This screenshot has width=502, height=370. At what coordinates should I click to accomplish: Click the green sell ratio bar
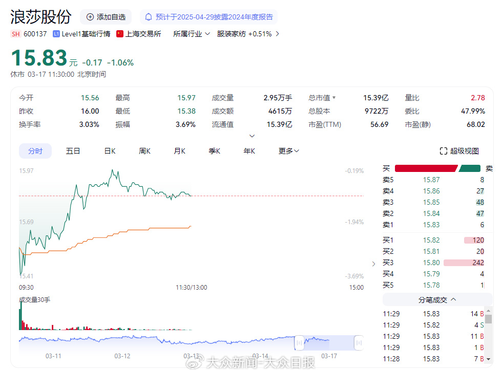click(470, 168)
